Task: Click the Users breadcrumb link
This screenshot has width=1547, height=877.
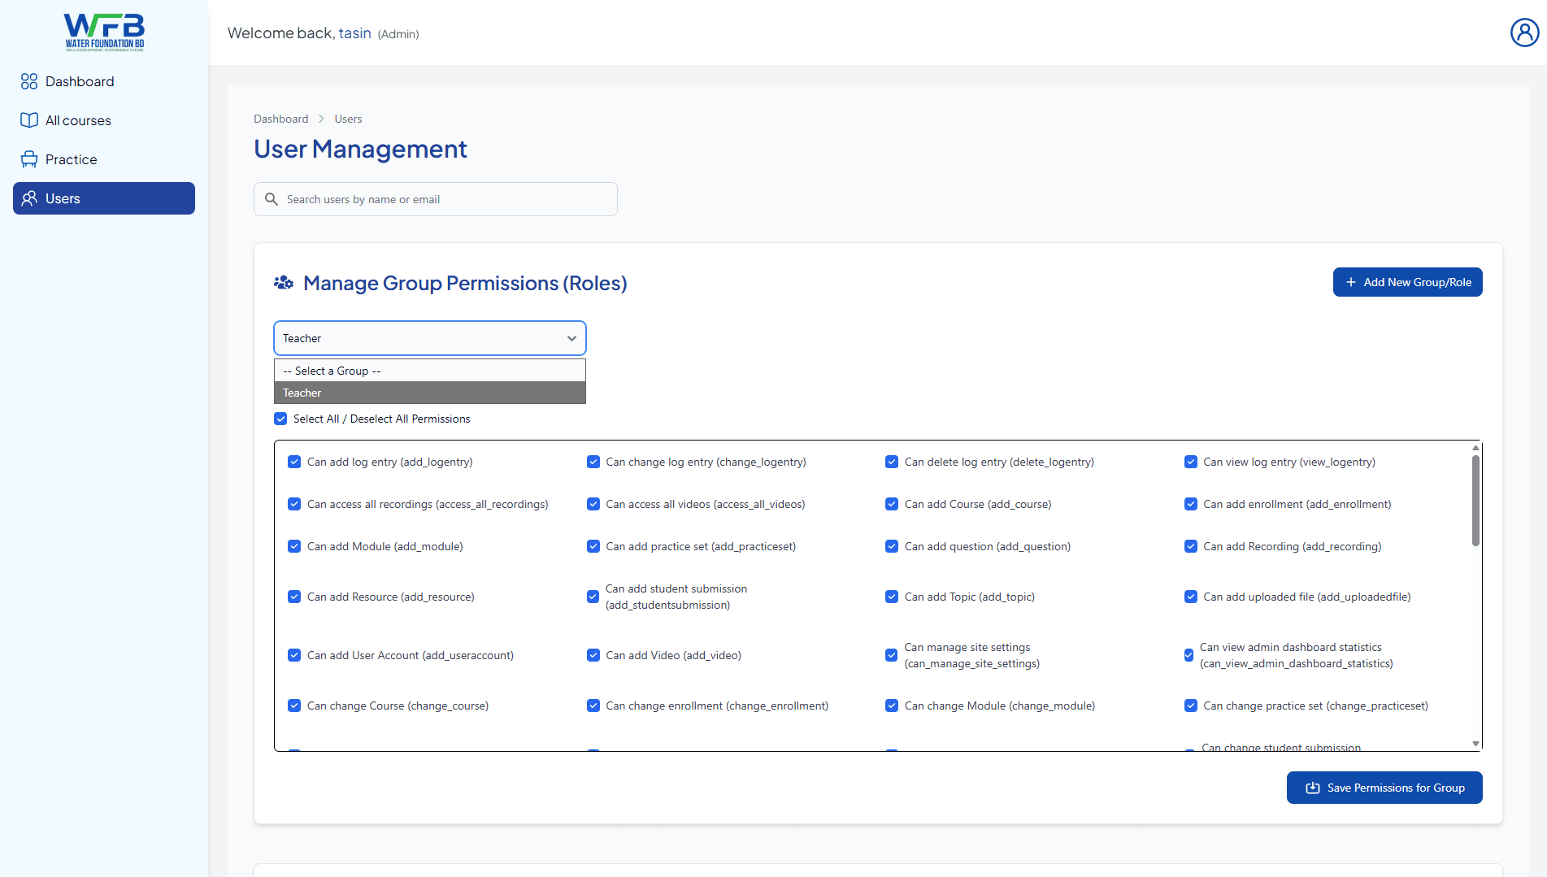Action: pos(348,119)
